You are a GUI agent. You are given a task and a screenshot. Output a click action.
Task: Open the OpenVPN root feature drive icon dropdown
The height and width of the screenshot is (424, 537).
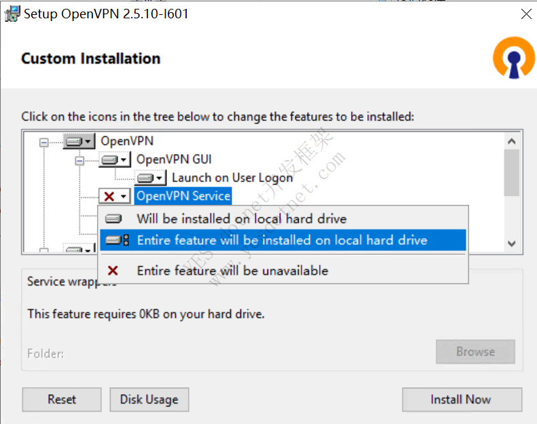point(79,141)
